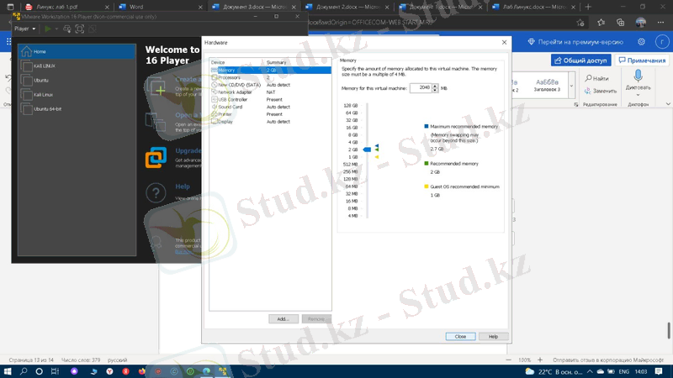673x378 pixels.
Task: Select Printer device in hardware list
Action: point(225,114)
